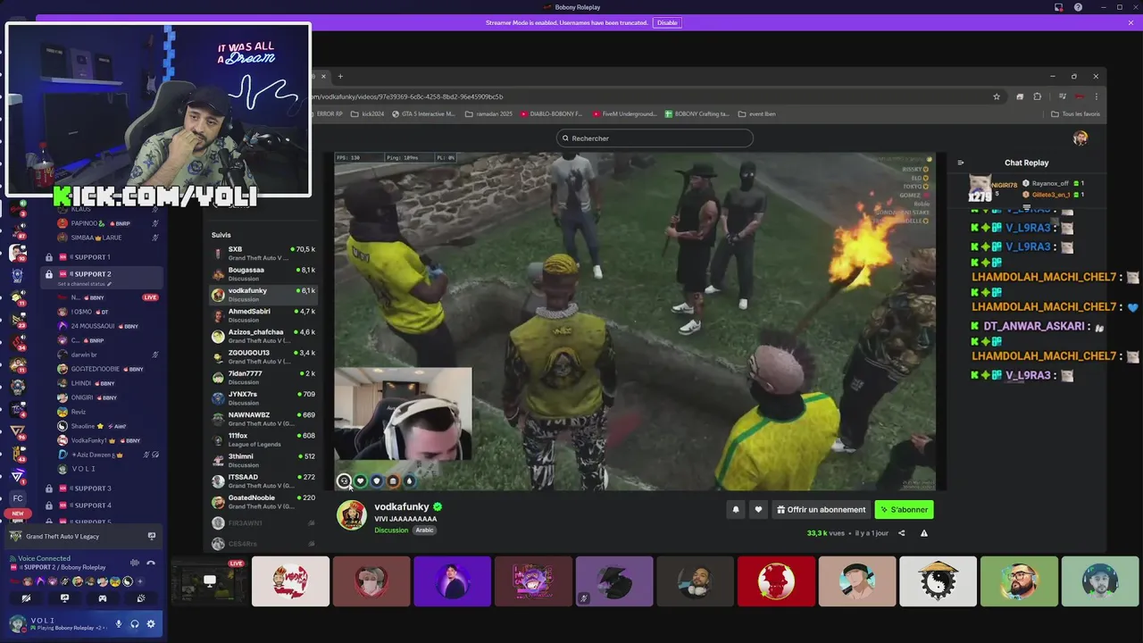Toggle Discord camera on or off
The image size is (1143, 643).
(26, 598)
